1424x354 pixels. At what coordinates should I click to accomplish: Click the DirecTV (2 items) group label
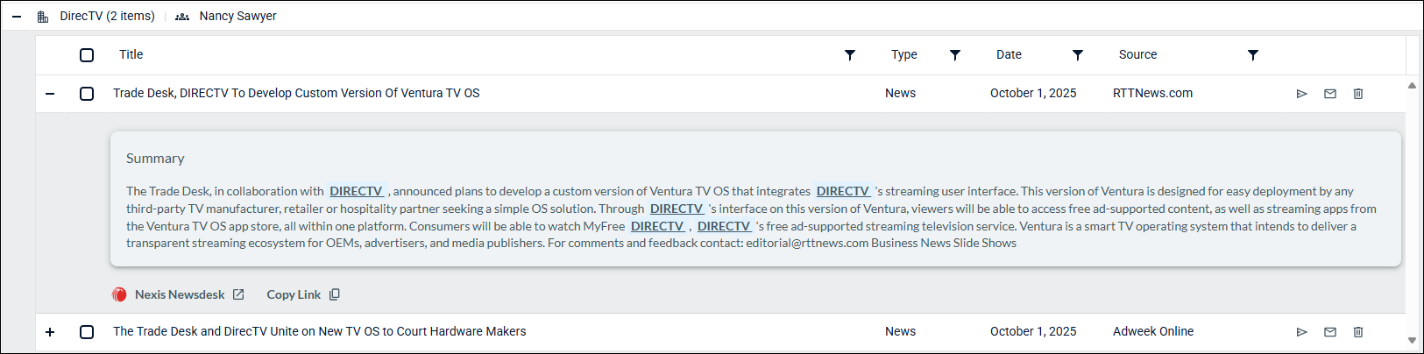(107, 16)
